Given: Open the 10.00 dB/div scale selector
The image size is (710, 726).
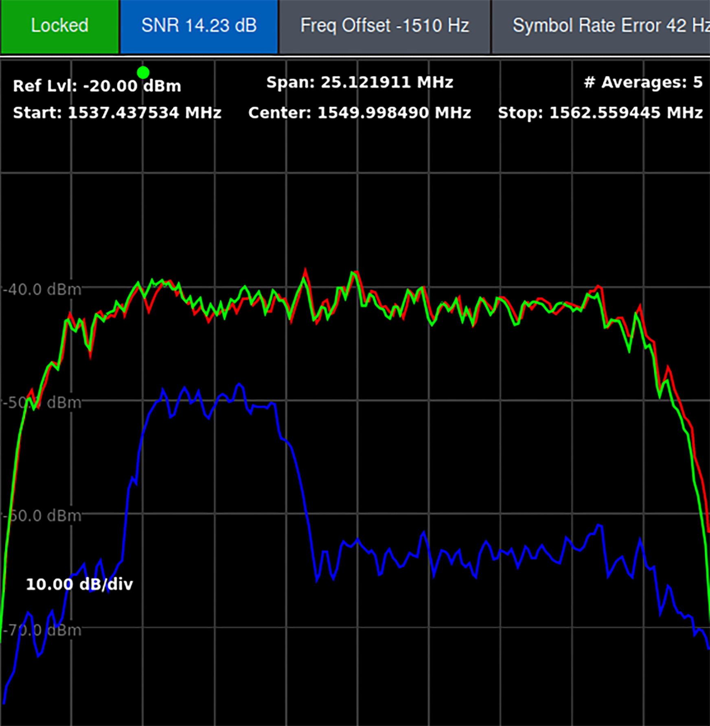Looking at the screenshot, I should click(79, 584).
